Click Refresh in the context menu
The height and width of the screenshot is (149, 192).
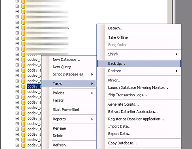click(x=69, y=145)
